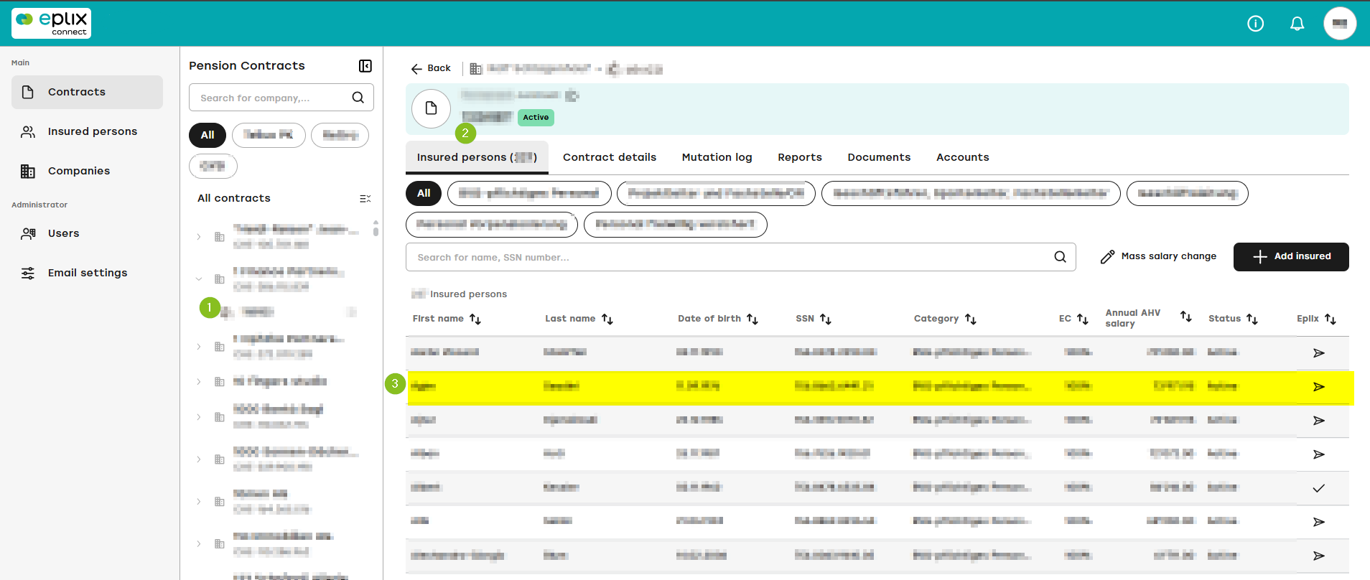This screenshot has height=580, width=1370.
Task: Click the Eplix send icon in first row
Action: point(1319,352)
